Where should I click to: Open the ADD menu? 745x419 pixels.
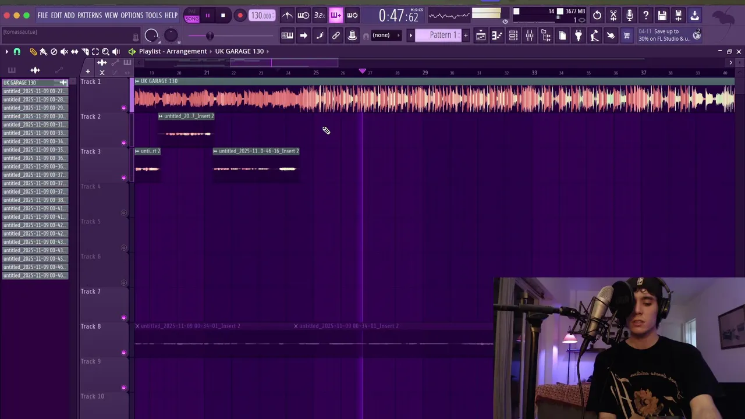69,16
